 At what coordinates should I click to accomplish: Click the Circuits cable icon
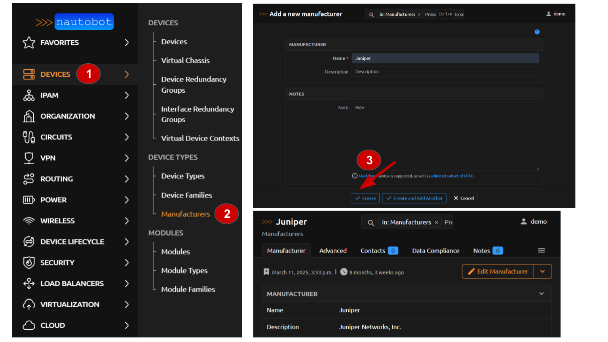pos(29,137)
